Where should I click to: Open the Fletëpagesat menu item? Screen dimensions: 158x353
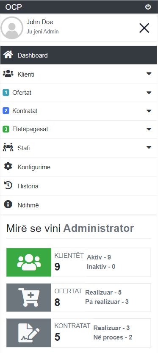[x=79, y=129]
